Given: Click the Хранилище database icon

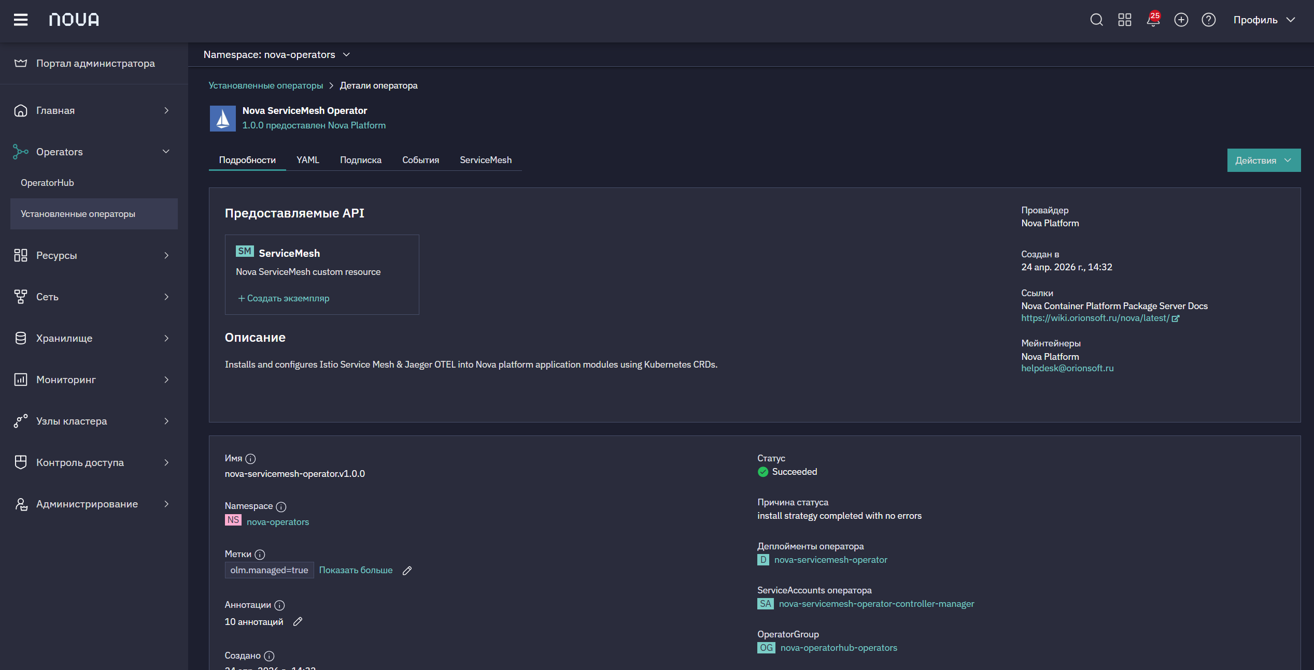Looking at the screenshot, I should 21,338.
